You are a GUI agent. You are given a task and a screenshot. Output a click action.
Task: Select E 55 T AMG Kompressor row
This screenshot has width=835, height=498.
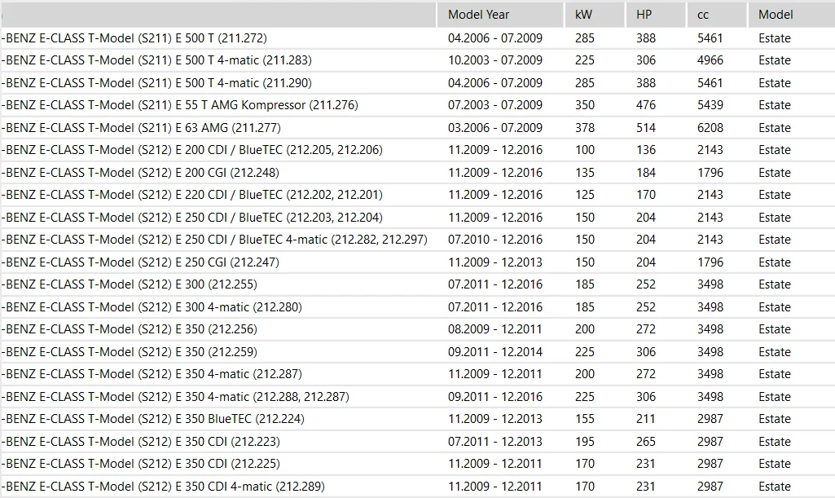(417, 105)
